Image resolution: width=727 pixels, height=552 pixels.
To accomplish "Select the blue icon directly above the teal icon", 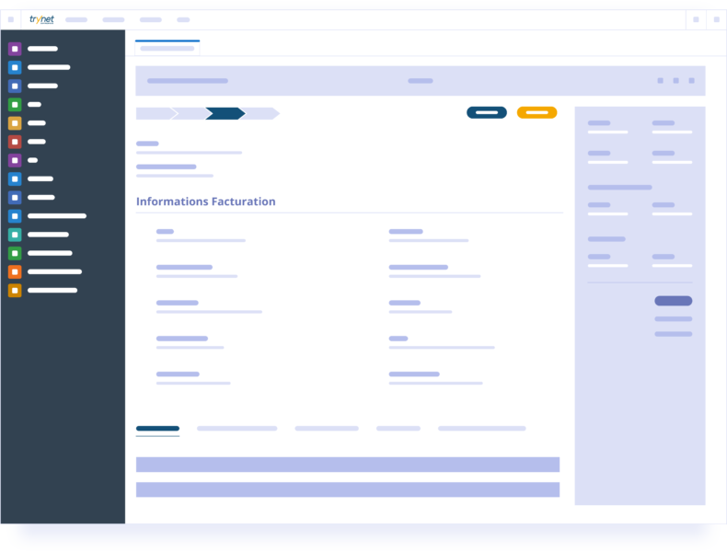I will tap(15, 216).
